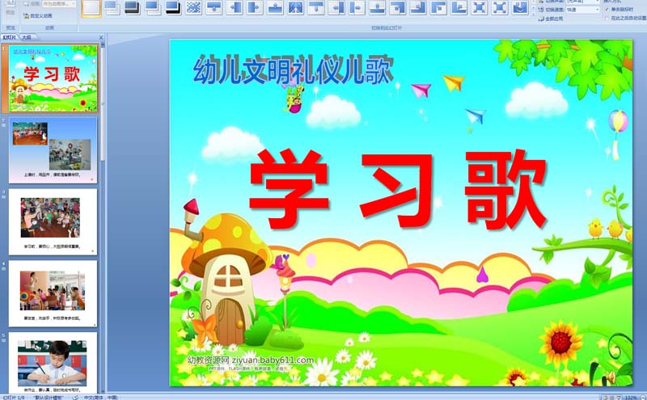The image size is (647, 400).
Task: Apply the Wipe Right transition
Action: (255, 8)
